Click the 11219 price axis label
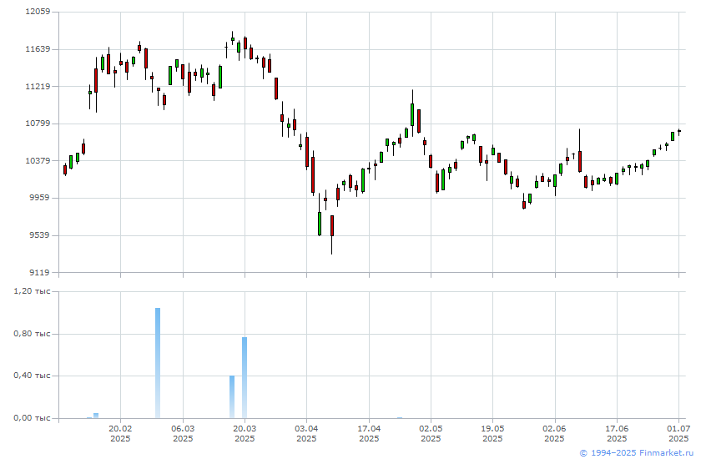 pos(38,86)
